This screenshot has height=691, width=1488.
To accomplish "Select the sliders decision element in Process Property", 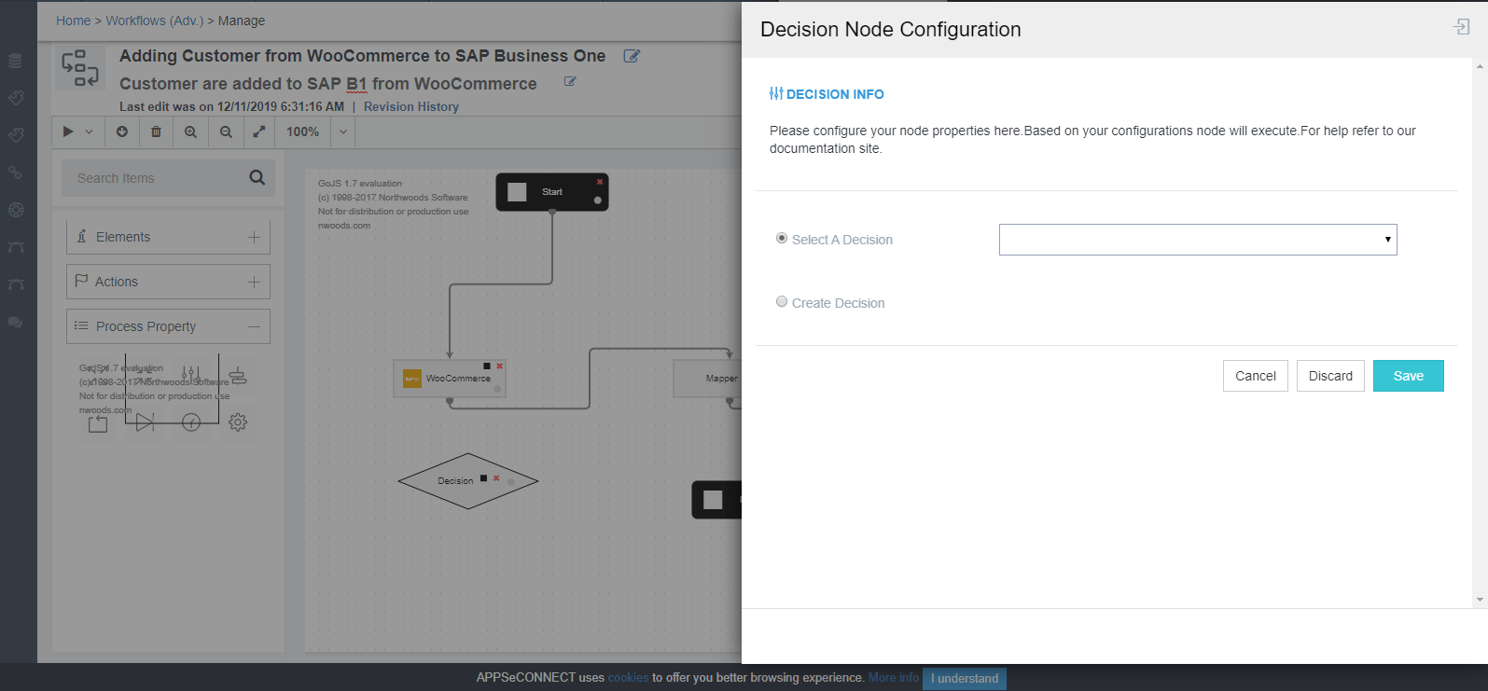I will click(191, 376).
